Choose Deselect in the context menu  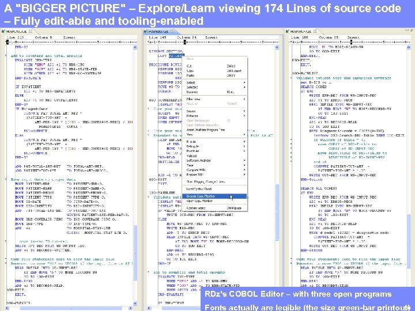point(214,92)
